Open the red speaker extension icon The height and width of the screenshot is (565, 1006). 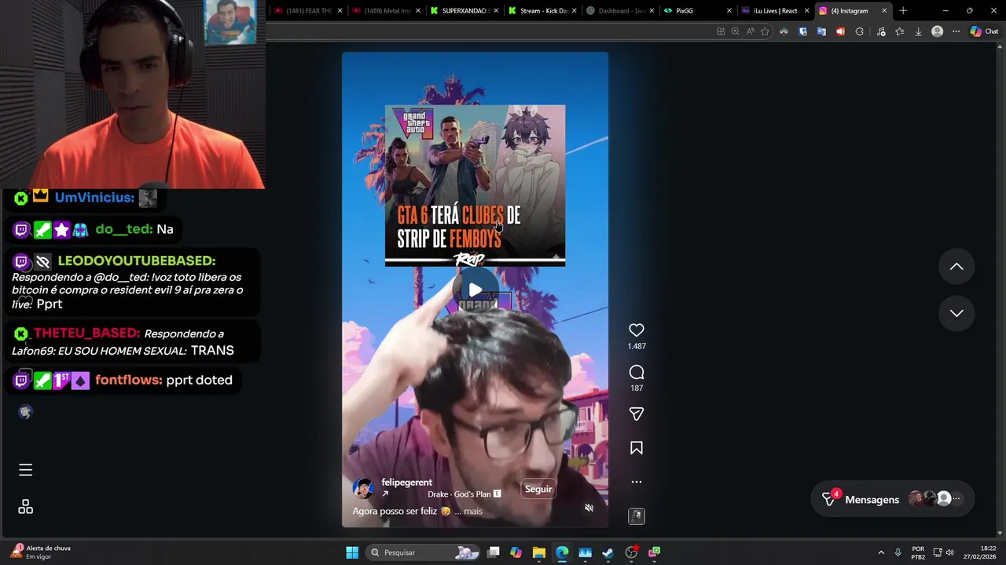[x=840, y=31]
